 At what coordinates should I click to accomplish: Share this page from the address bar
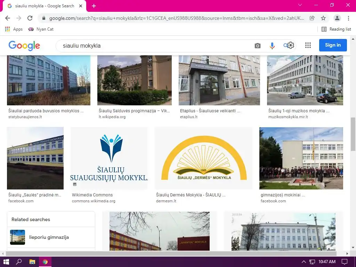(312, 18)
